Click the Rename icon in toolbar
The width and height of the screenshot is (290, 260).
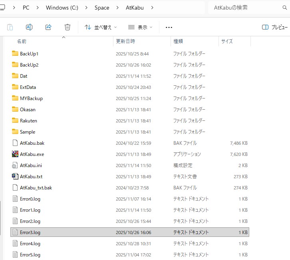click(29, 27)
